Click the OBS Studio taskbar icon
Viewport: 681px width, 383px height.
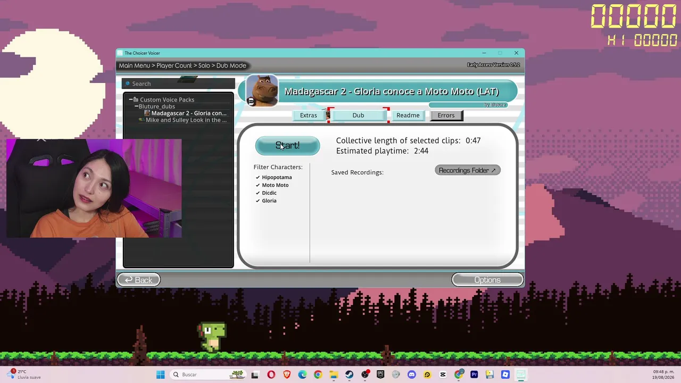(x=365, y=374)
